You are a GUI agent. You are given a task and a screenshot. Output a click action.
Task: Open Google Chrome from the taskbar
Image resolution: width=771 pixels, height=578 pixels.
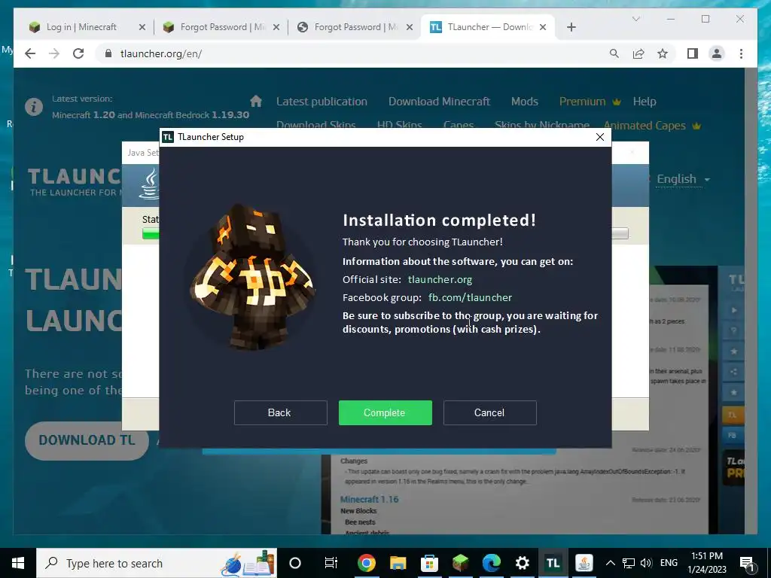pyautogui.click(x=367, y=563)
